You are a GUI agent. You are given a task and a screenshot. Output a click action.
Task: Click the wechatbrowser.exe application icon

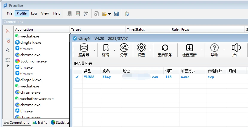[x=17, y=98]
